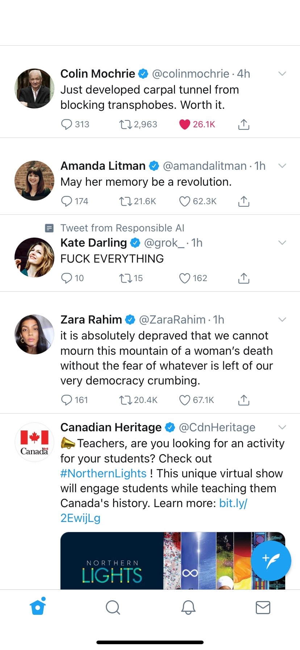The width and height of the screenshot is (300, 650).
Task: Open the #NorthernLights hashtag
Action: (x=103, y=473)
